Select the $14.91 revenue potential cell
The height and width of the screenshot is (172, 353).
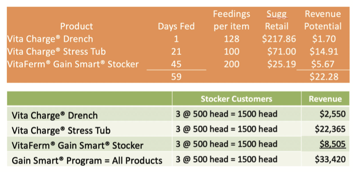[x=324, y=52]
